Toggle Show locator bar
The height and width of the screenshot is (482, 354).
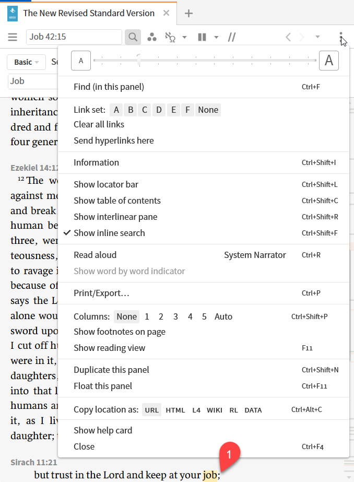point(204,184)
